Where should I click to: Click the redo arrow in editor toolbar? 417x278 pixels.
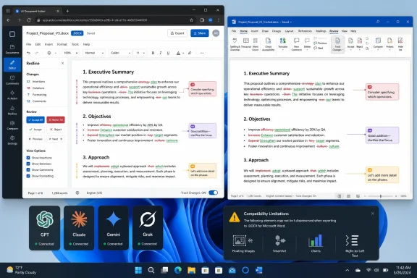tap(37, 53)
